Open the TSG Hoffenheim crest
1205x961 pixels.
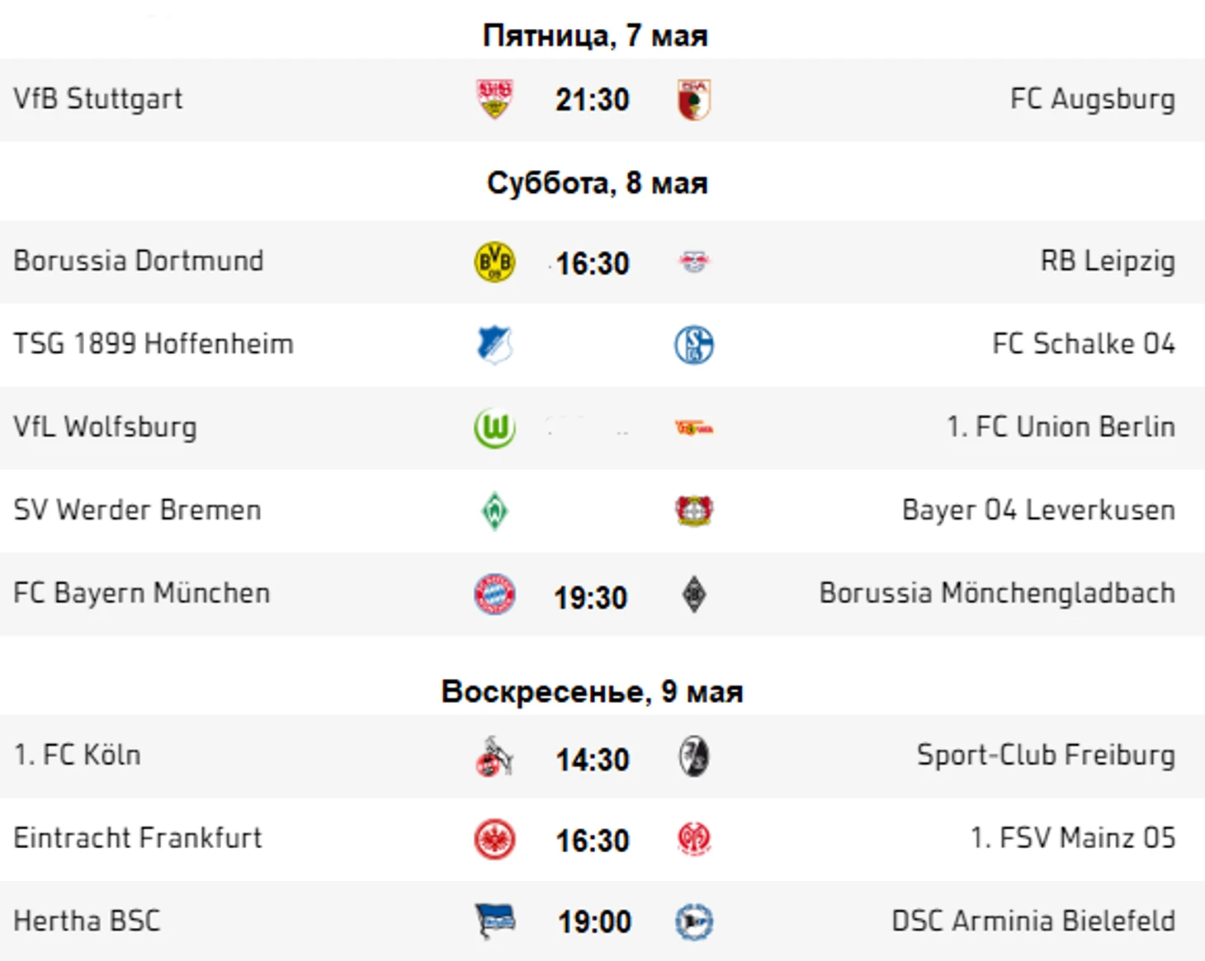(x=494, y=345)
